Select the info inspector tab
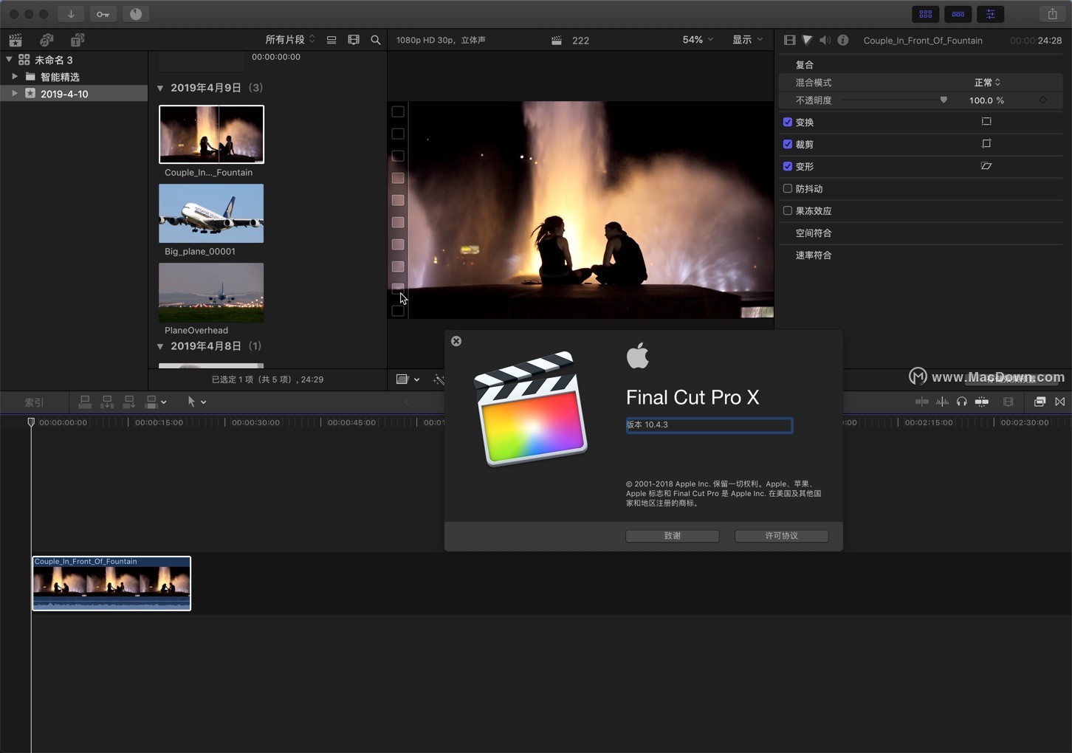This screenshot has width=1072, height=753. (842, 40)
